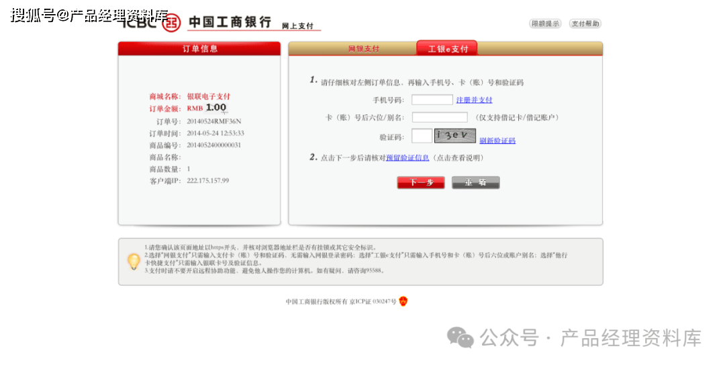Image resolution: width=725 pixels, height=367 pixels.
Task: Click the WeChat icon in watermark
Action: coord(461,337)
